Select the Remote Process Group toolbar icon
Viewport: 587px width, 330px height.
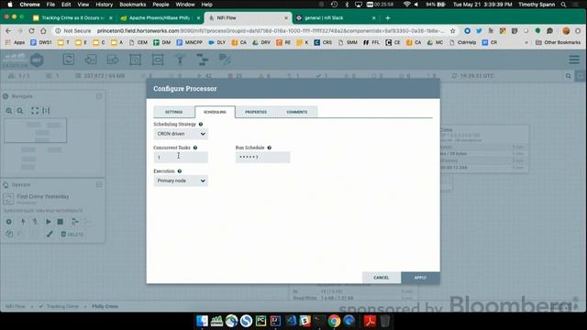pos(158,60)
